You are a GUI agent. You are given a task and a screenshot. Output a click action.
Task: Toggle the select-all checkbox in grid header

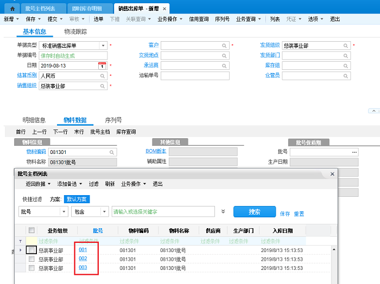click(32, 230)
